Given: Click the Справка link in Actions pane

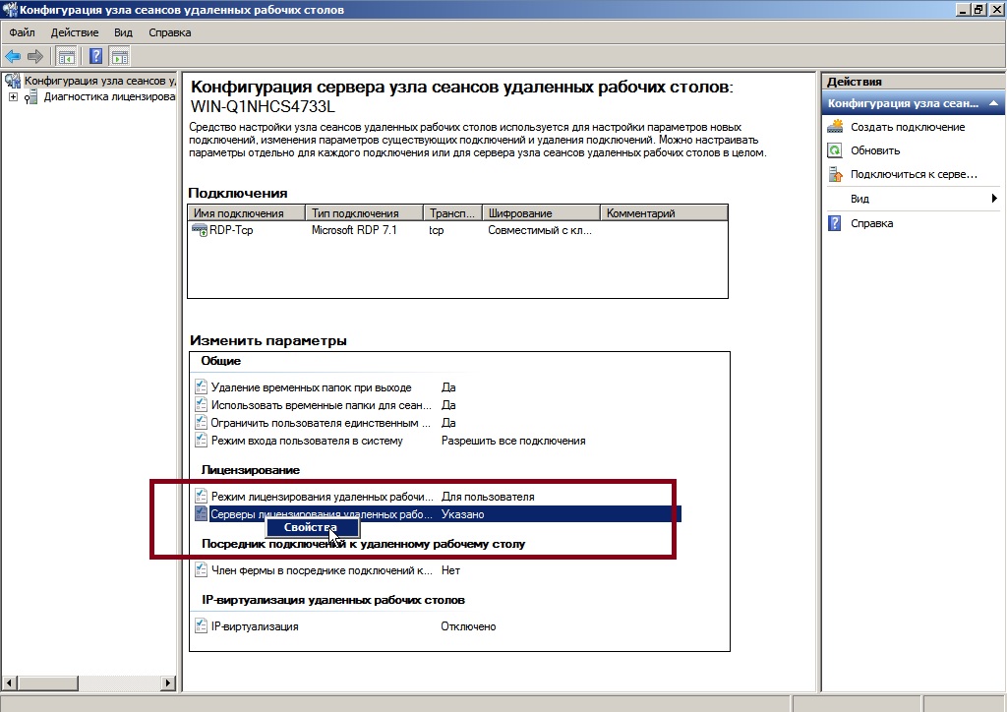Looking at the screenshot, I should point(871,223).
